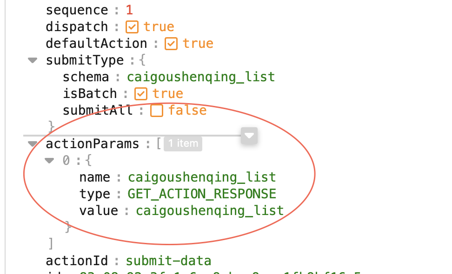This screenshot has height=274, width=452.
Task: Uncheck the defaultAction checkbox
Action: click(x=171, y=44)
